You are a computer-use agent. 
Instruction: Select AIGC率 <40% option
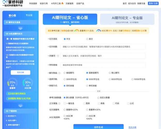click(x=87, y=116)
